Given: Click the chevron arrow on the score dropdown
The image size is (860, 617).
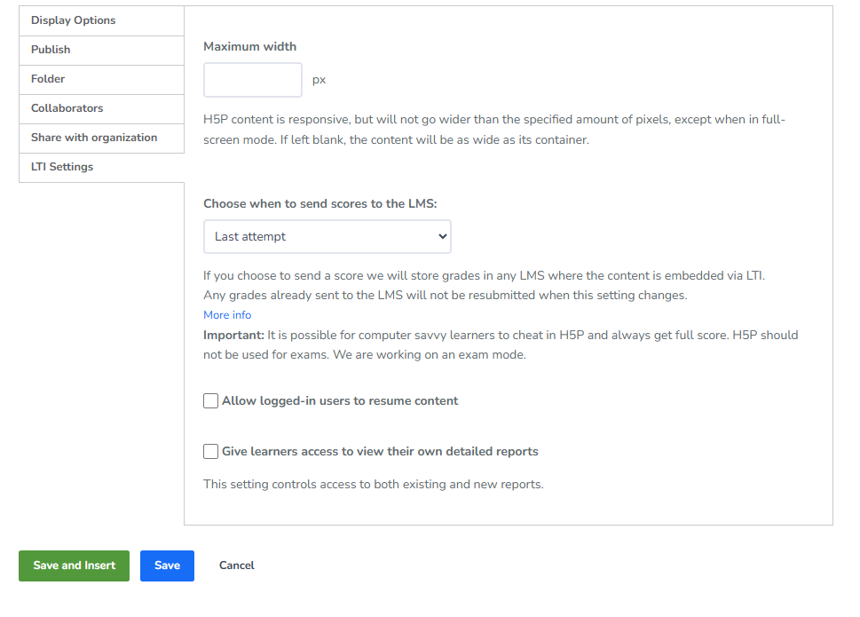Looking at the screenshot, I should [443, 237].
